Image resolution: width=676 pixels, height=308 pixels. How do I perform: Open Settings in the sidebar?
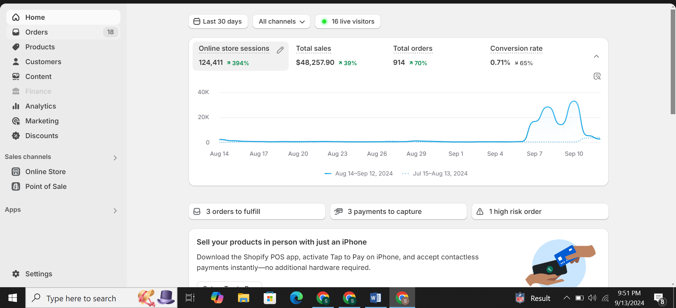tap(63, 274)
